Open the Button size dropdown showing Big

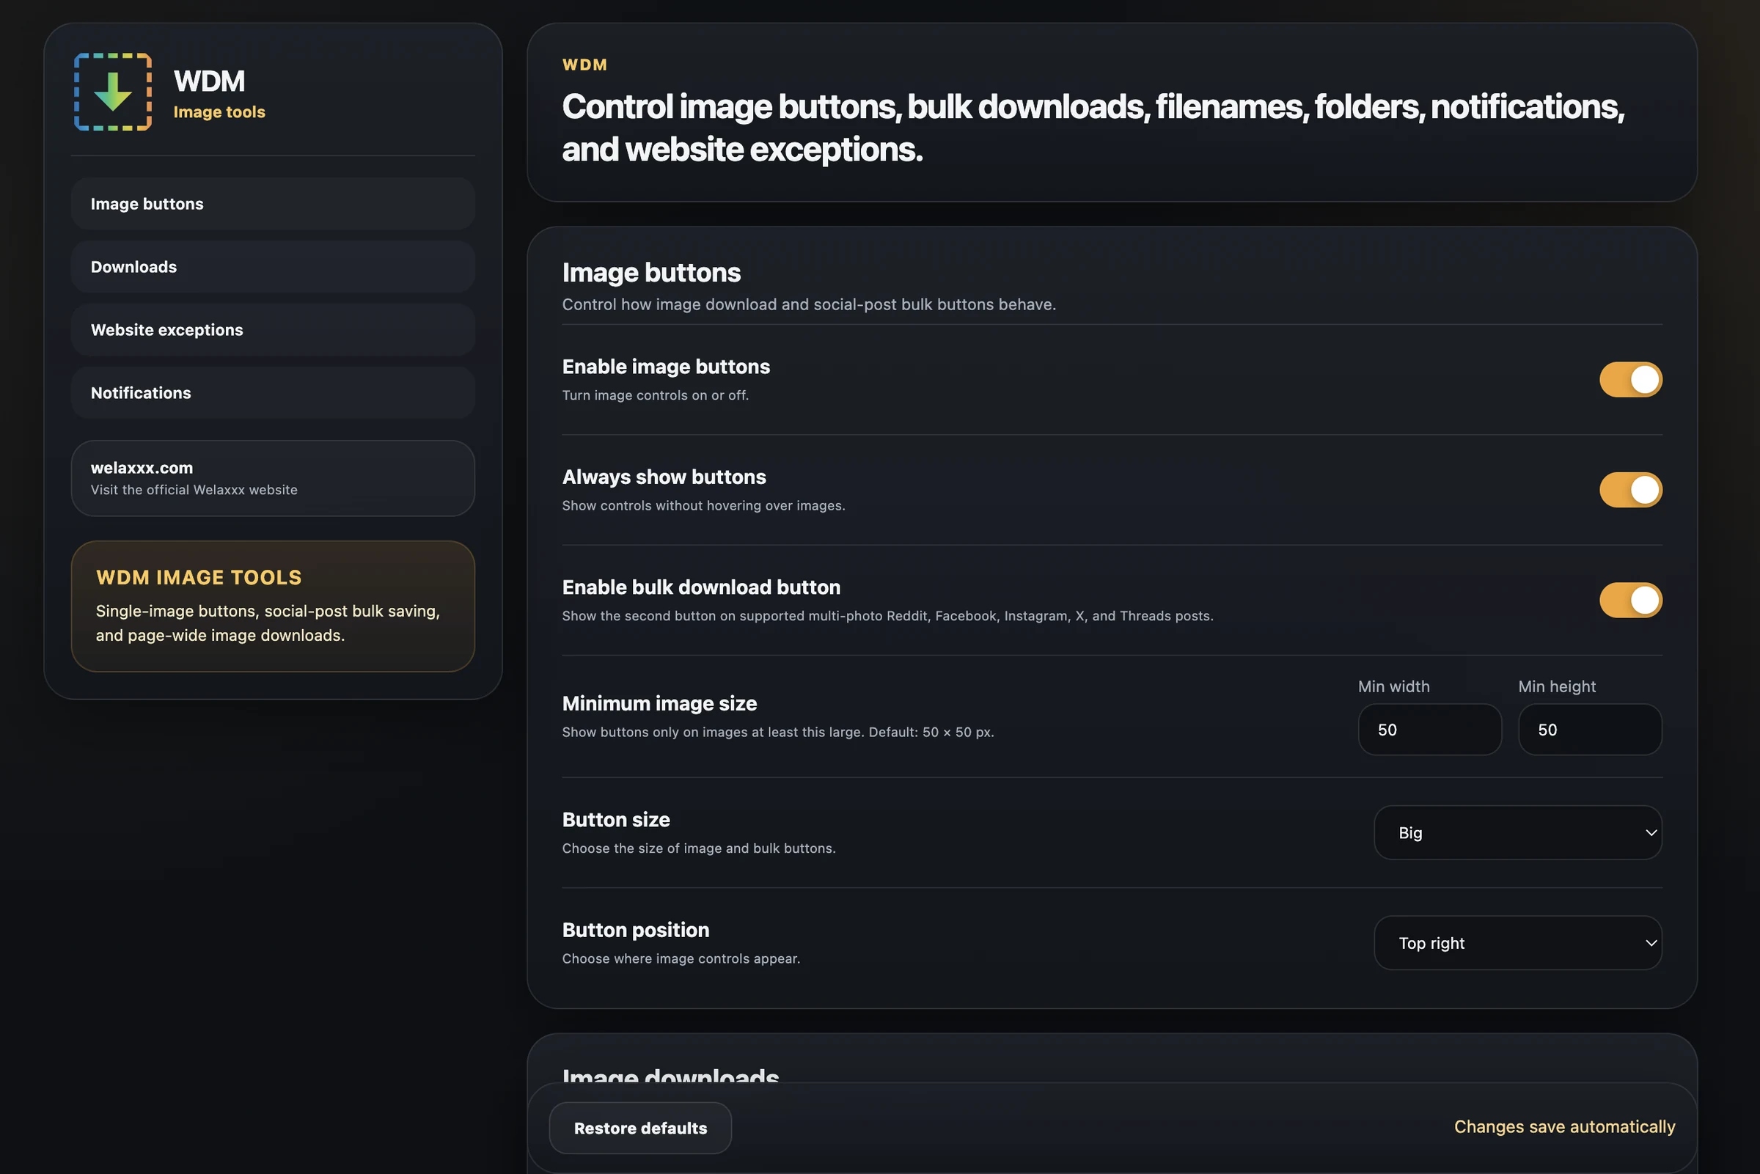1517,832
